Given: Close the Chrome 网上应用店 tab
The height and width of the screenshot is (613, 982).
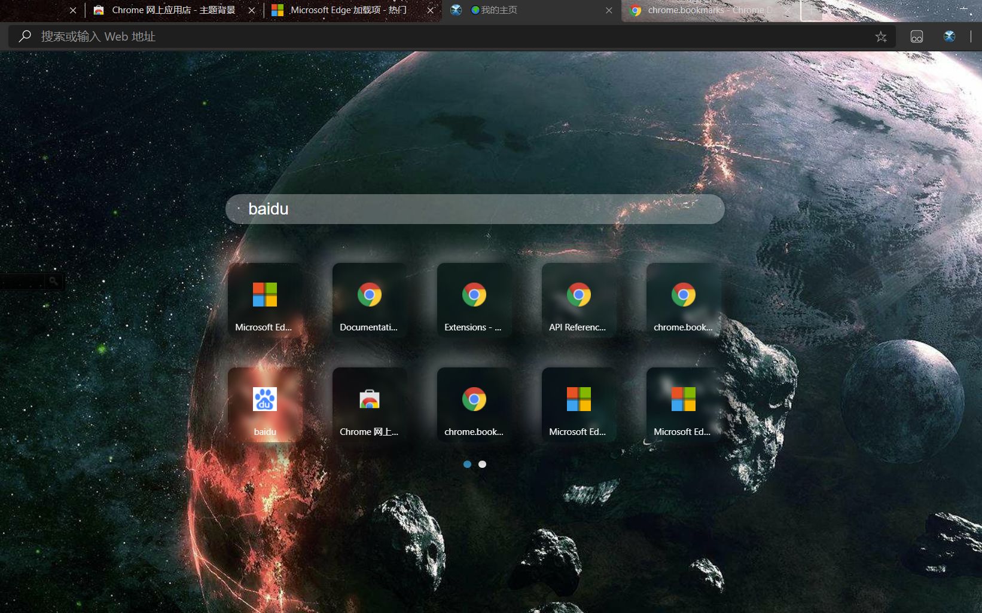Looking at the screenshot, I should [x=252, y=10].
